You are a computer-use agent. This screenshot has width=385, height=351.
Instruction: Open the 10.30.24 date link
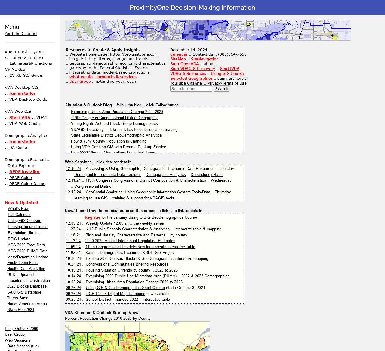(73, 259)
